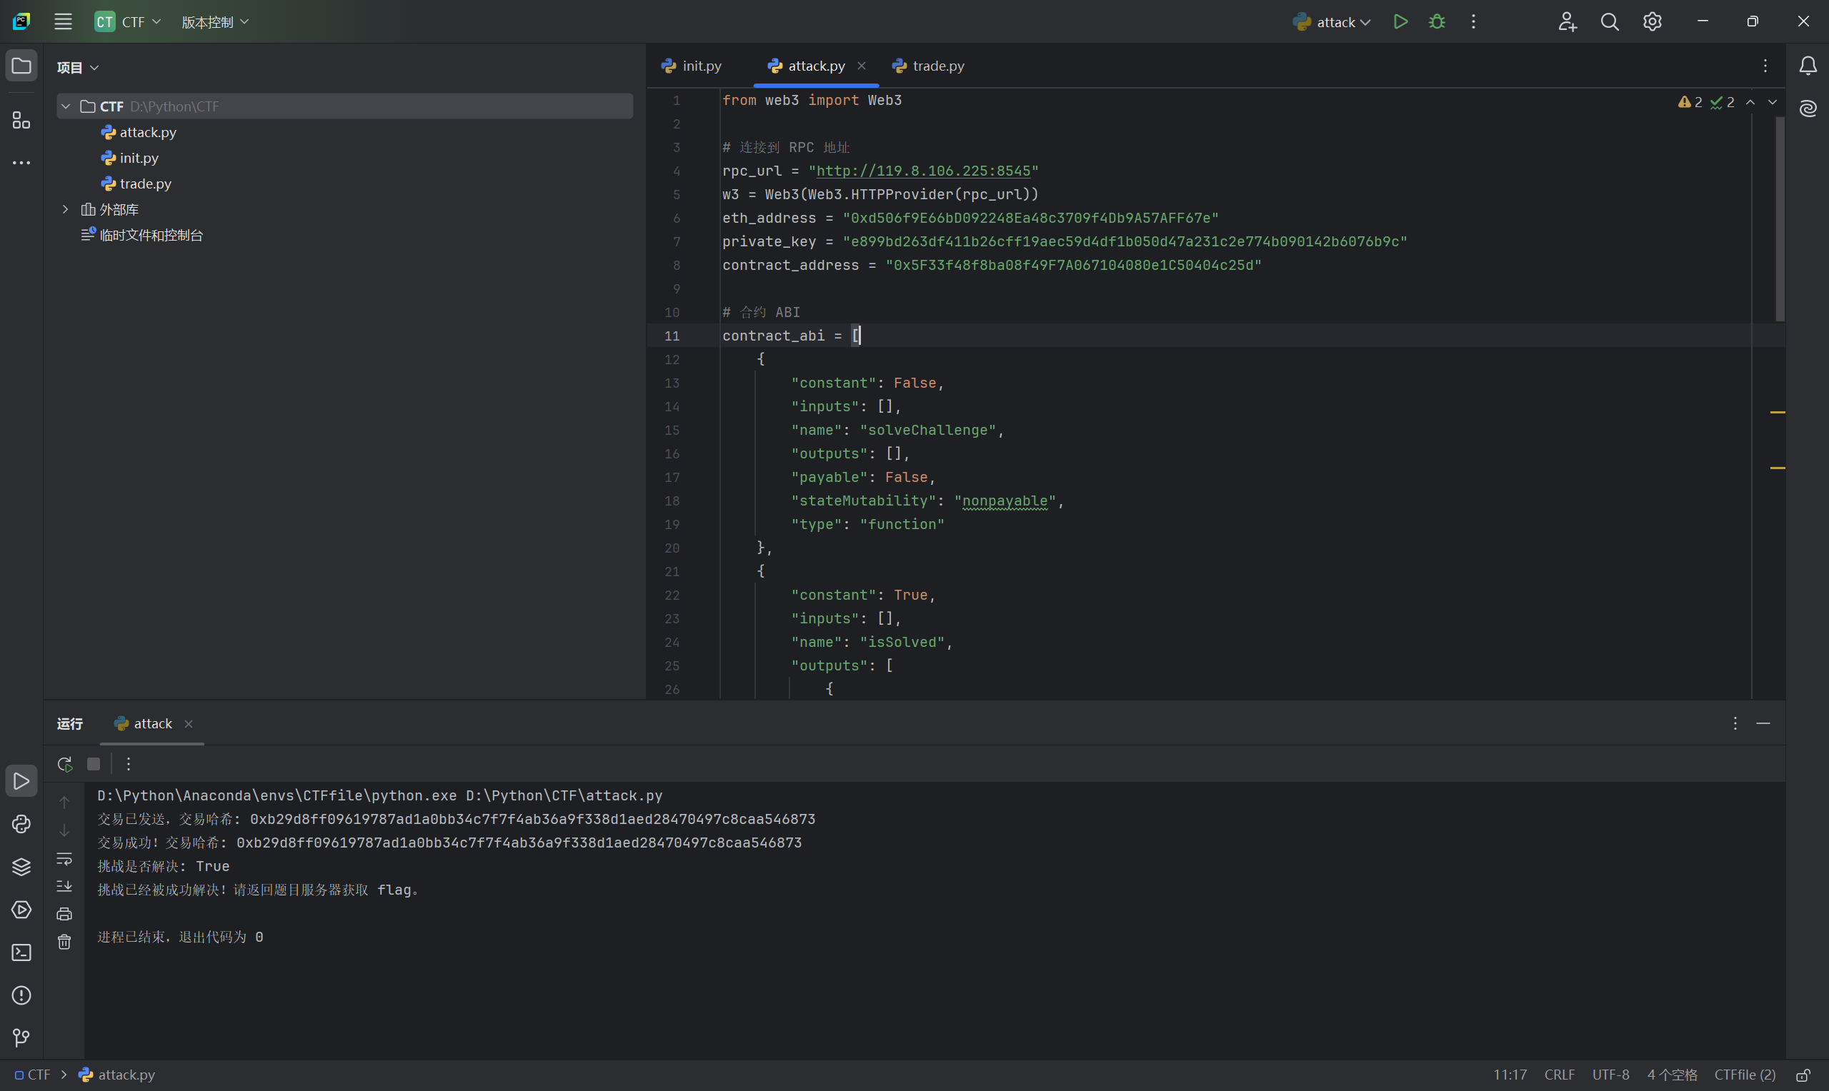Collapse the CTF project root folder
Screen dimensions: 1829x1091
[x=66, y=106]
